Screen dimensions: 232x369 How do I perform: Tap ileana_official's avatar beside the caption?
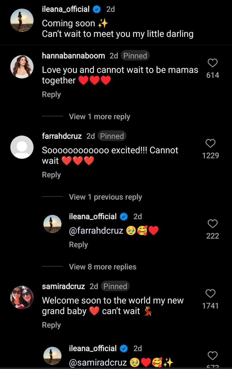tap(22, 20)
